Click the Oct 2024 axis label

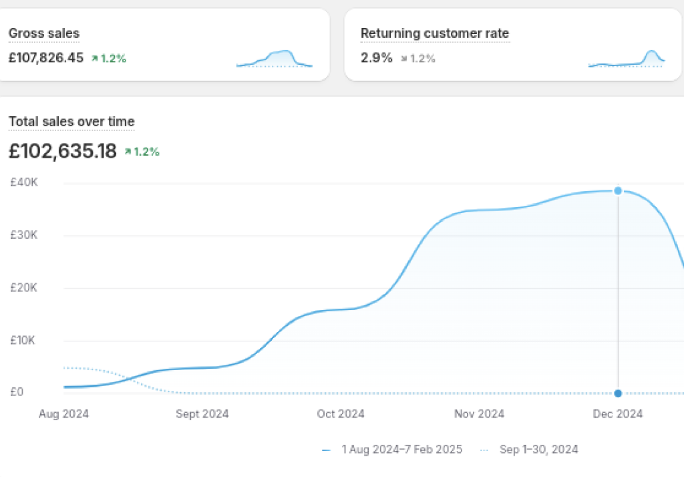[341, 414]
